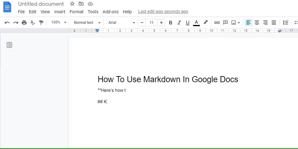Open the Arial font dropdown
Image resolution: width=298 pixels, height=149 pixels.
(x=122, y=23)
